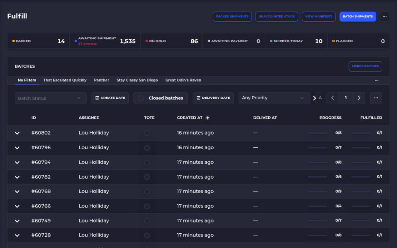Screen dimensions: 397x248
Task: Switch to Stay Classy San Diego tab
Action: point(137,80)
